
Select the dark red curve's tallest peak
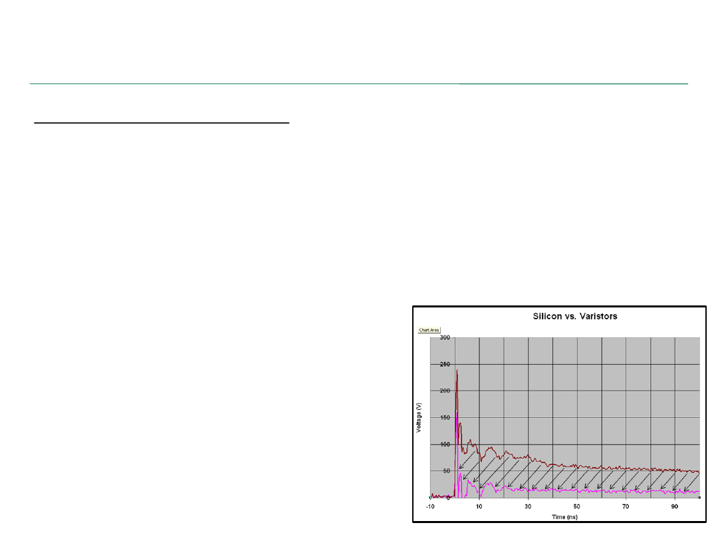pyautogui.click(x=457, y=370)
